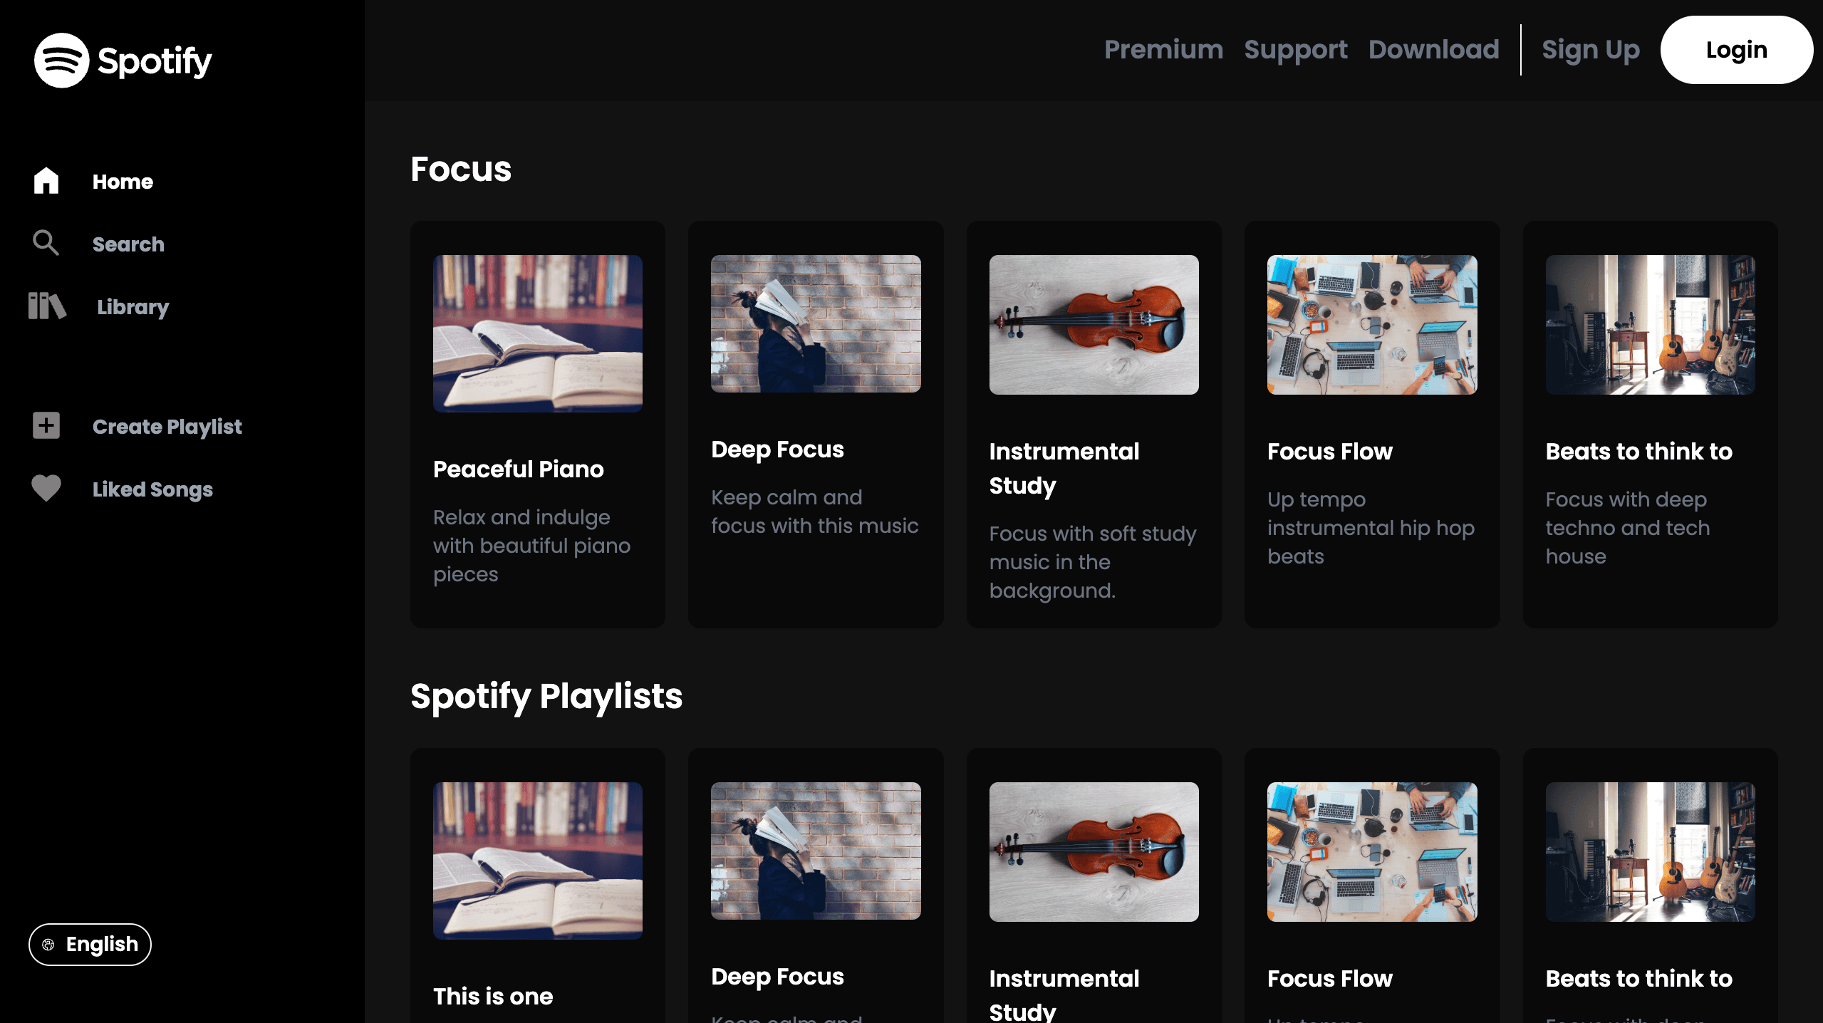Screen dimensions: 1823x1023
Task: Open the Library books icon
Action: pyautogui.click(x=47, y=306)
